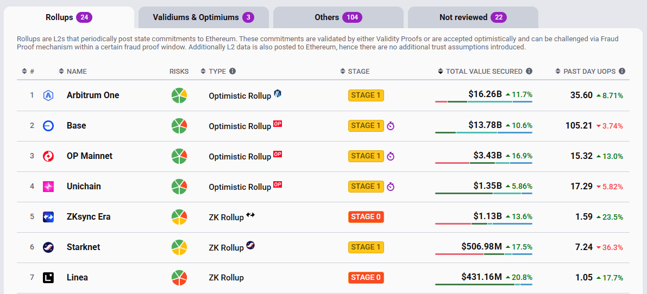Image resolution: width=647 pixels, height=294 pixels.
Task: Open the OP Mainnet project page
Action: tap(90, 156)
